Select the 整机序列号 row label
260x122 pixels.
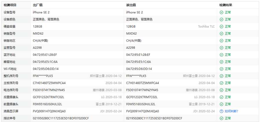coord(11,76)
